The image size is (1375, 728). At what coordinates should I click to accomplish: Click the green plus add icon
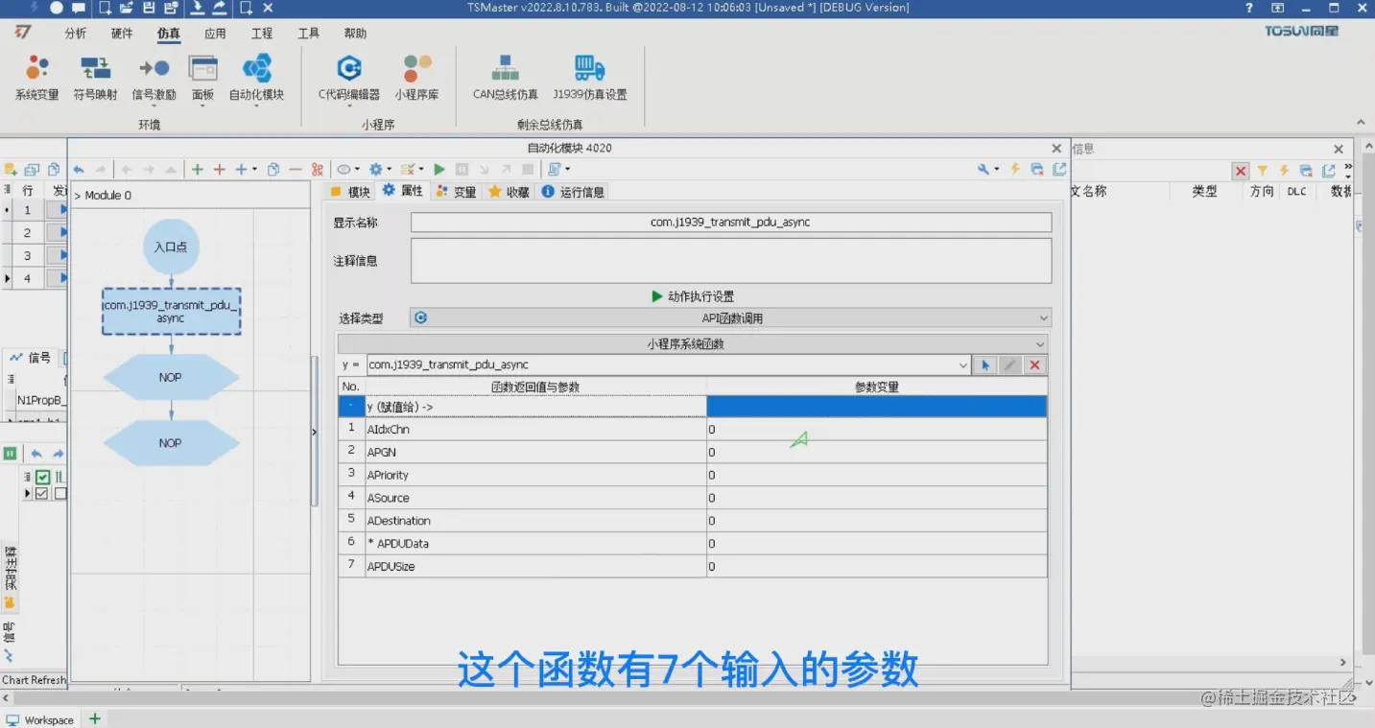[x=198, y=169]
